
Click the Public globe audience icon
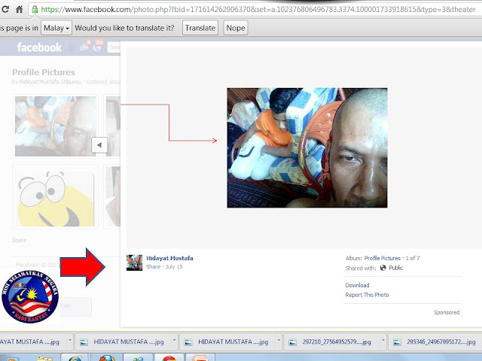tap(383, 268)
